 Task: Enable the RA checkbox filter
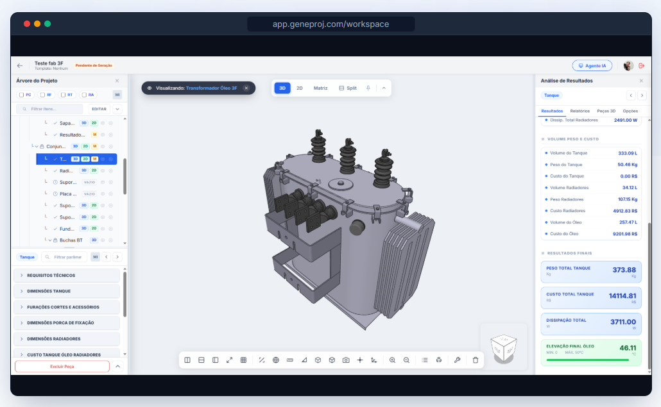(x=84, y=95)
